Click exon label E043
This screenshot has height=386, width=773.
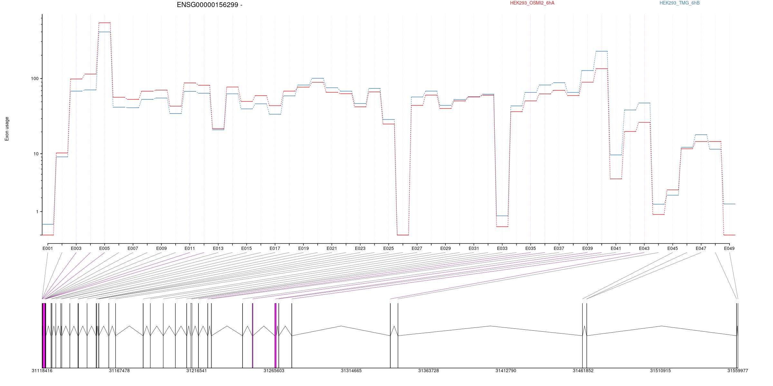click(644, 248)
